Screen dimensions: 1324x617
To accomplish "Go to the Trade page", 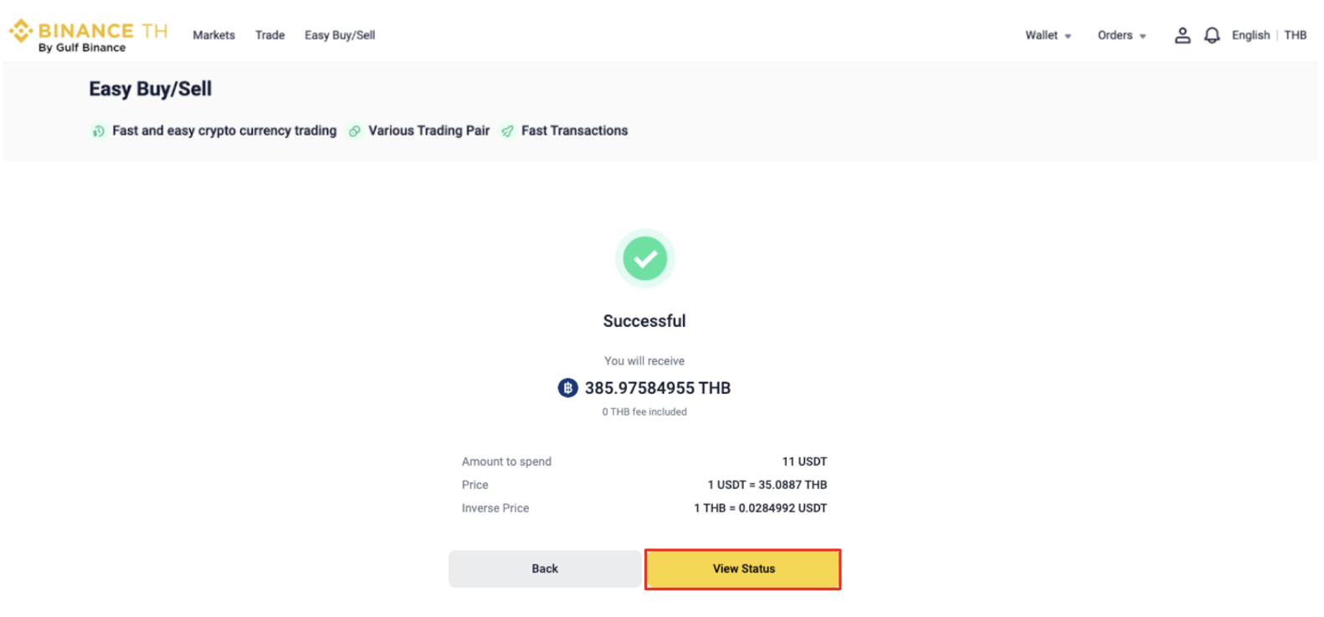I will click(269, 35).
